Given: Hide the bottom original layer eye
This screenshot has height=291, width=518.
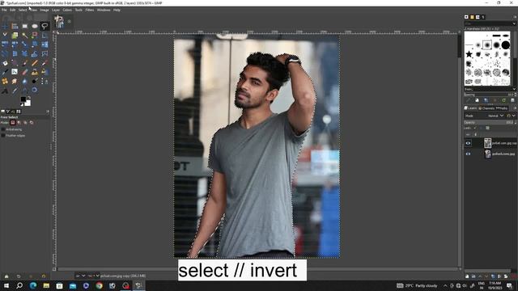Looking at the screenshot, I should pos(468,154).
